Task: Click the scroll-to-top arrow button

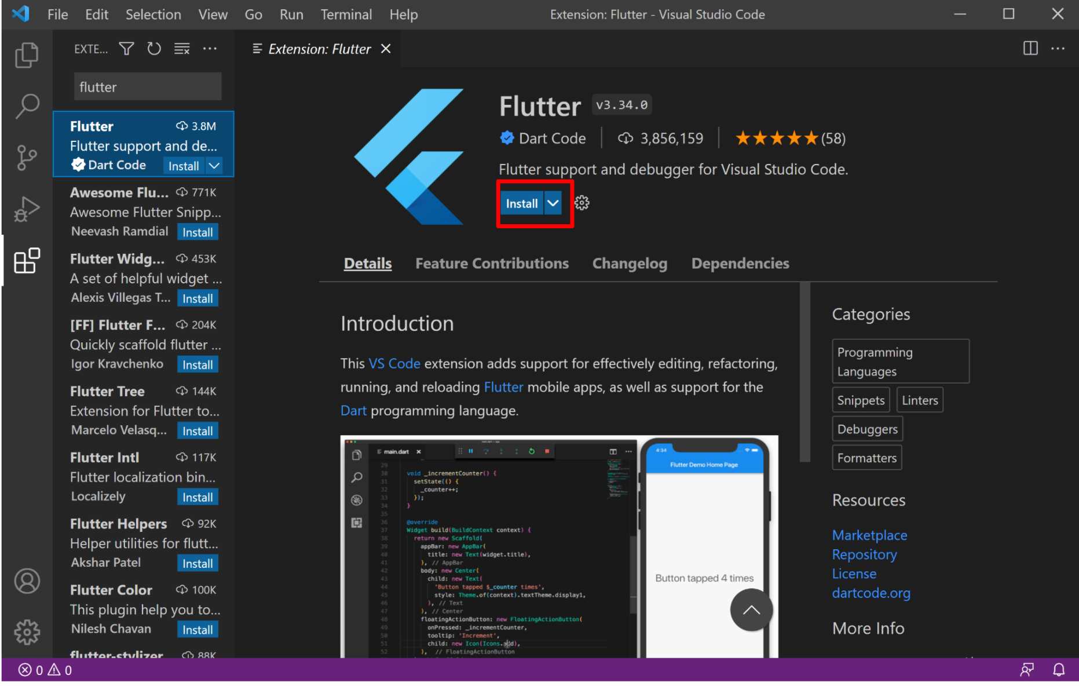Action: coord(751,610)
